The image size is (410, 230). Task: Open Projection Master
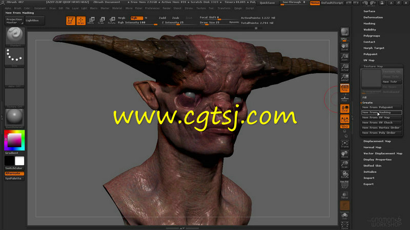point(14,20)
